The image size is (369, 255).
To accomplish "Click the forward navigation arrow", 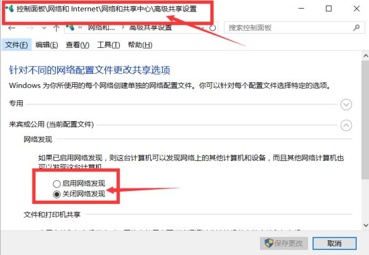I will point(30,28).
